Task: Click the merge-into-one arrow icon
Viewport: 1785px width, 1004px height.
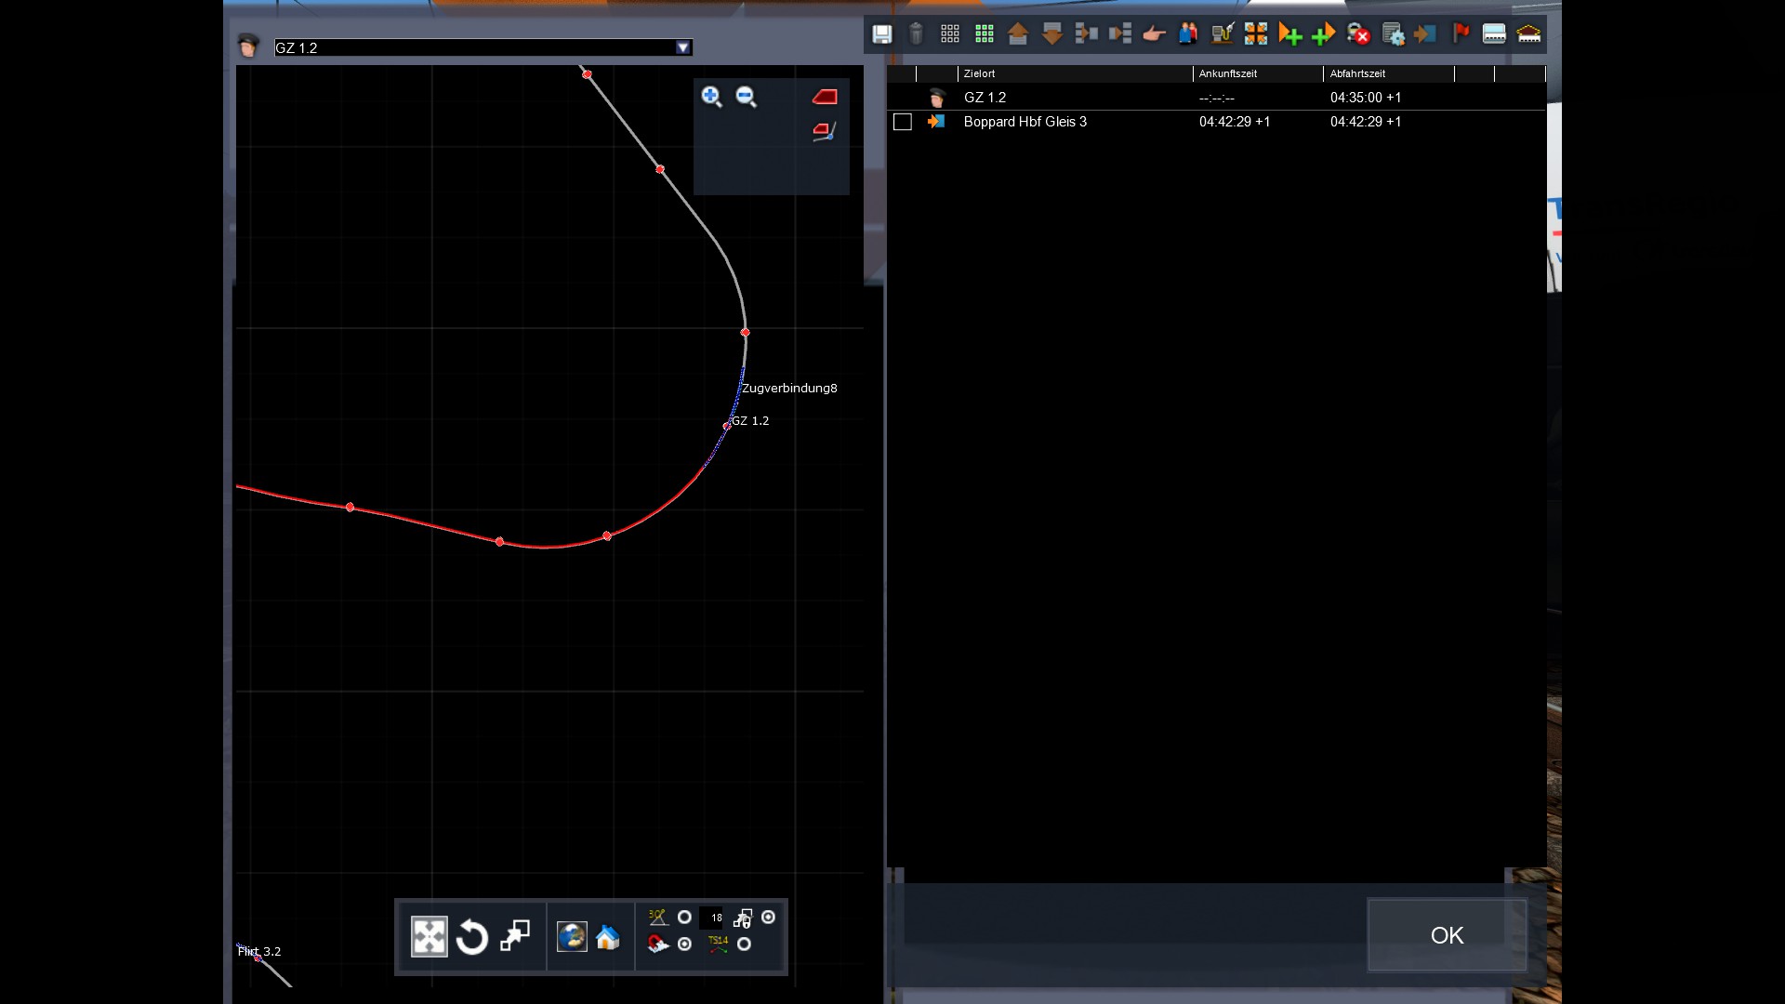Action: (1086, 34)
